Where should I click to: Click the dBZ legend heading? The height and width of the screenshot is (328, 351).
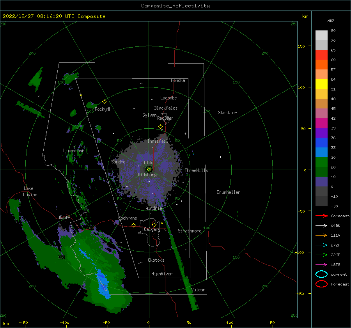331,21
